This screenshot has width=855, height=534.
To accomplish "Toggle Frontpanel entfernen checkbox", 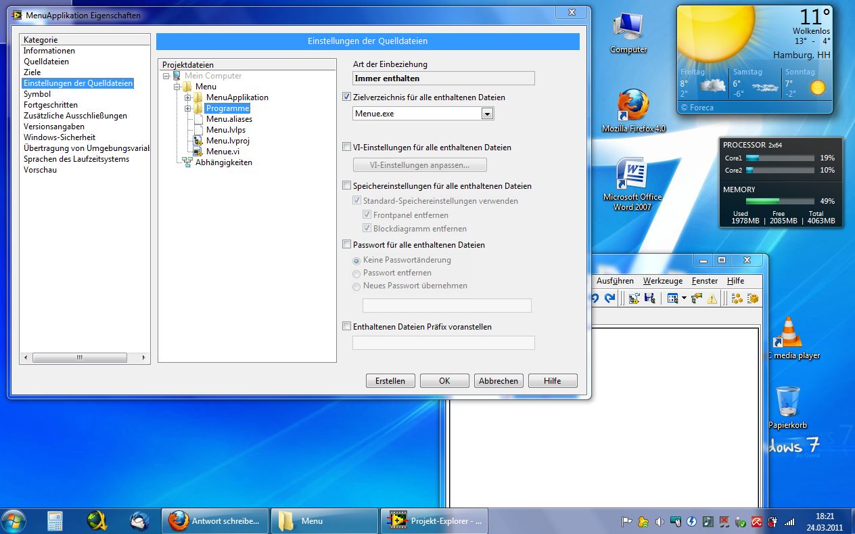I will point(367,215).
